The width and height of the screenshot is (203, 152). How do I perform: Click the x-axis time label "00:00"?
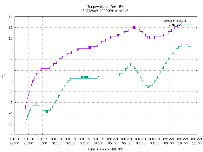[42, 143]
